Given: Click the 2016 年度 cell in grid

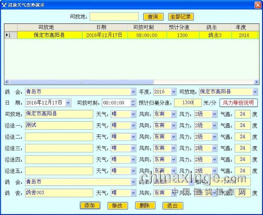Looking at the screenshot, I should [244, 35].
